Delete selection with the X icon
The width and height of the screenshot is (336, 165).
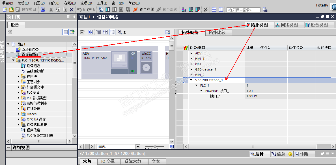72,10
